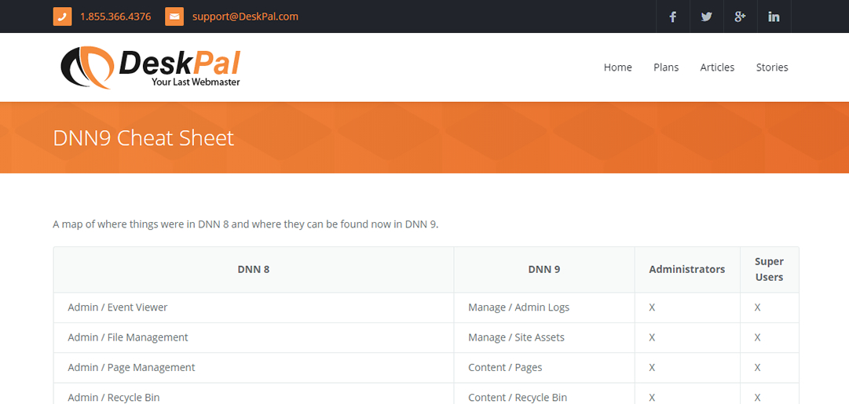Select the Super Users column header
The width and height of the screenshot is (849, 404).
click(x=769, y=270)
